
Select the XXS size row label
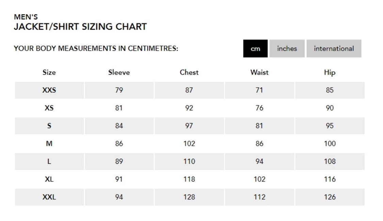point(49,90)
